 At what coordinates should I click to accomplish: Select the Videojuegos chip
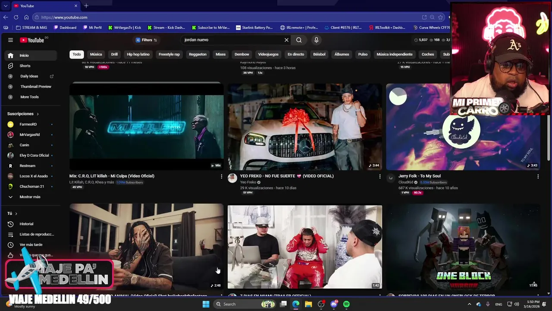point(268,54)
